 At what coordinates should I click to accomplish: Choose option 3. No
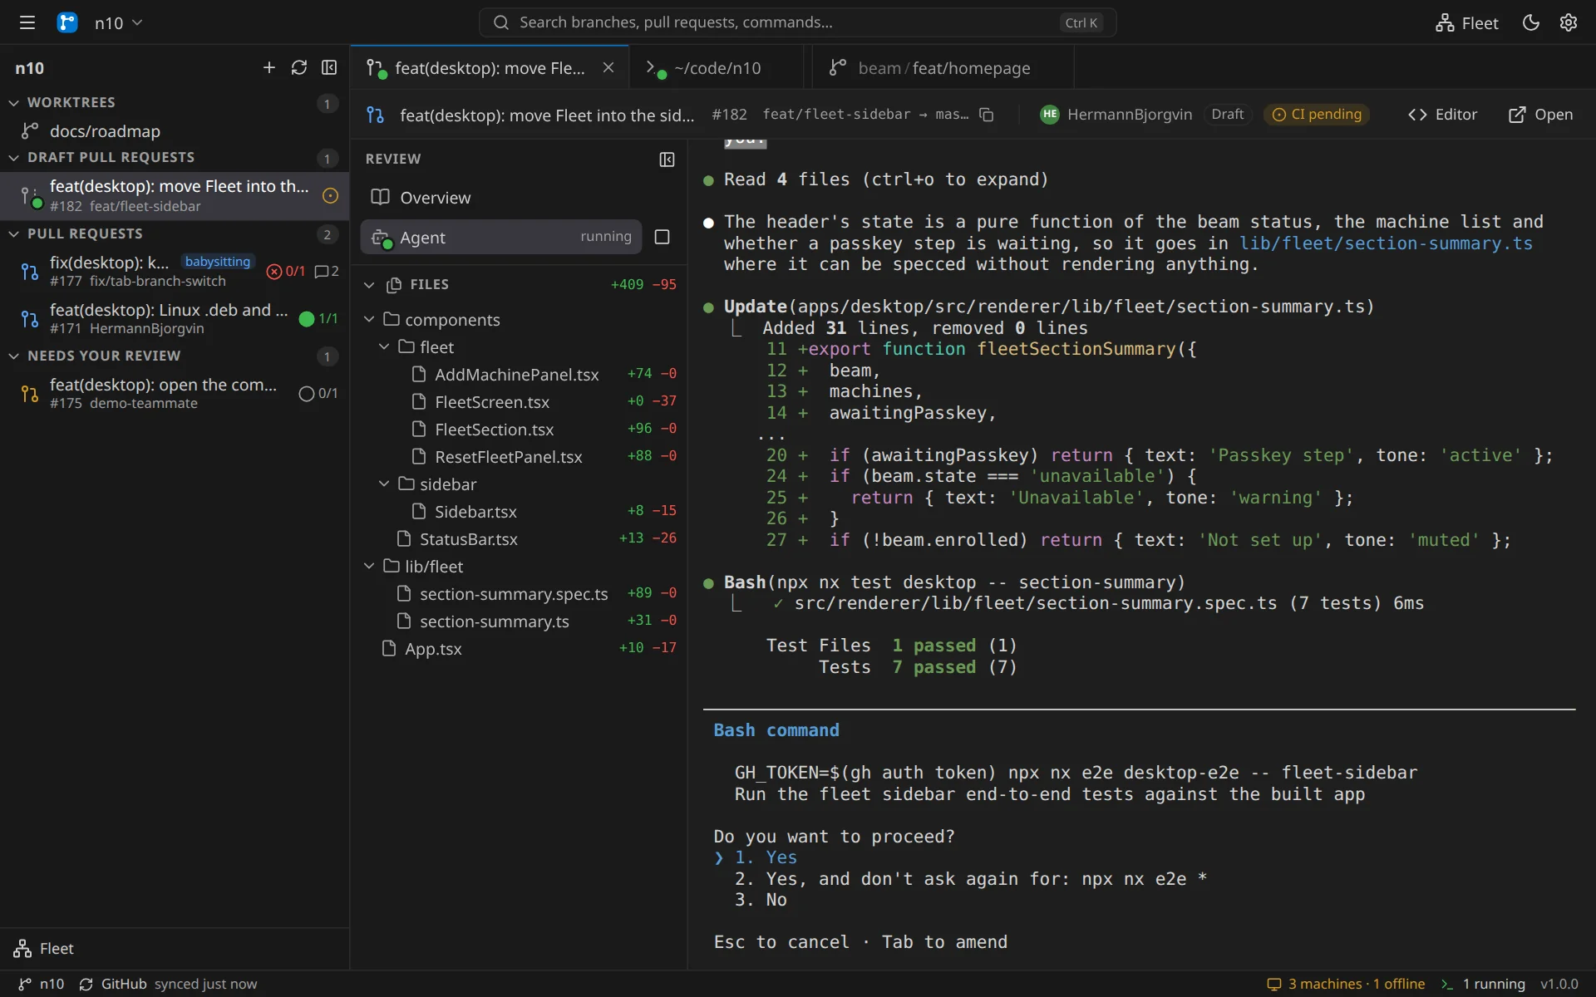click(x=761, y=900)
